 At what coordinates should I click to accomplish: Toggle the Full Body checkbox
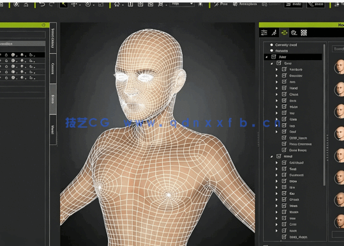pyautogui.click(x=284, y=70)
